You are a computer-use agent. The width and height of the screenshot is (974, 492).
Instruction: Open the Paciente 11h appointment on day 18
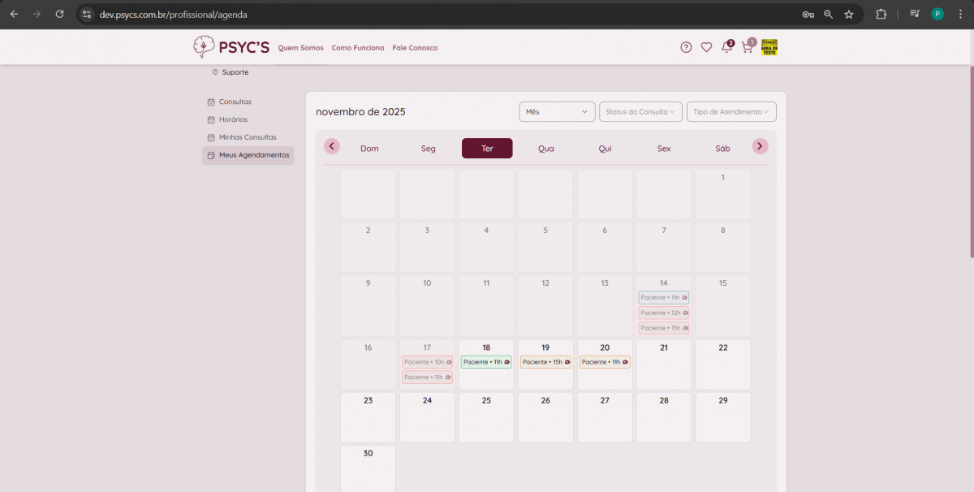[486, 362]
